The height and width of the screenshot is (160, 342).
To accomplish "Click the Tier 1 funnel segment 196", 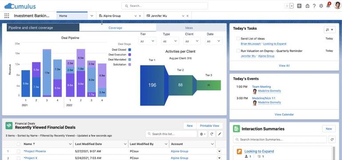I will pyautogui.click(x=152, y=86).
